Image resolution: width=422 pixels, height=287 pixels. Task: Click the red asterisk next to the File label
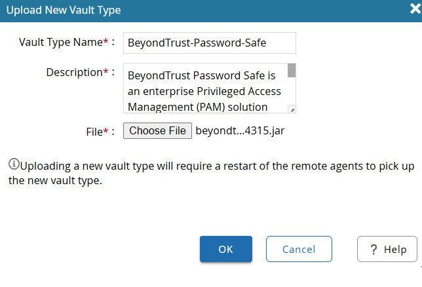pyautogui.click(x=105, y=130)
